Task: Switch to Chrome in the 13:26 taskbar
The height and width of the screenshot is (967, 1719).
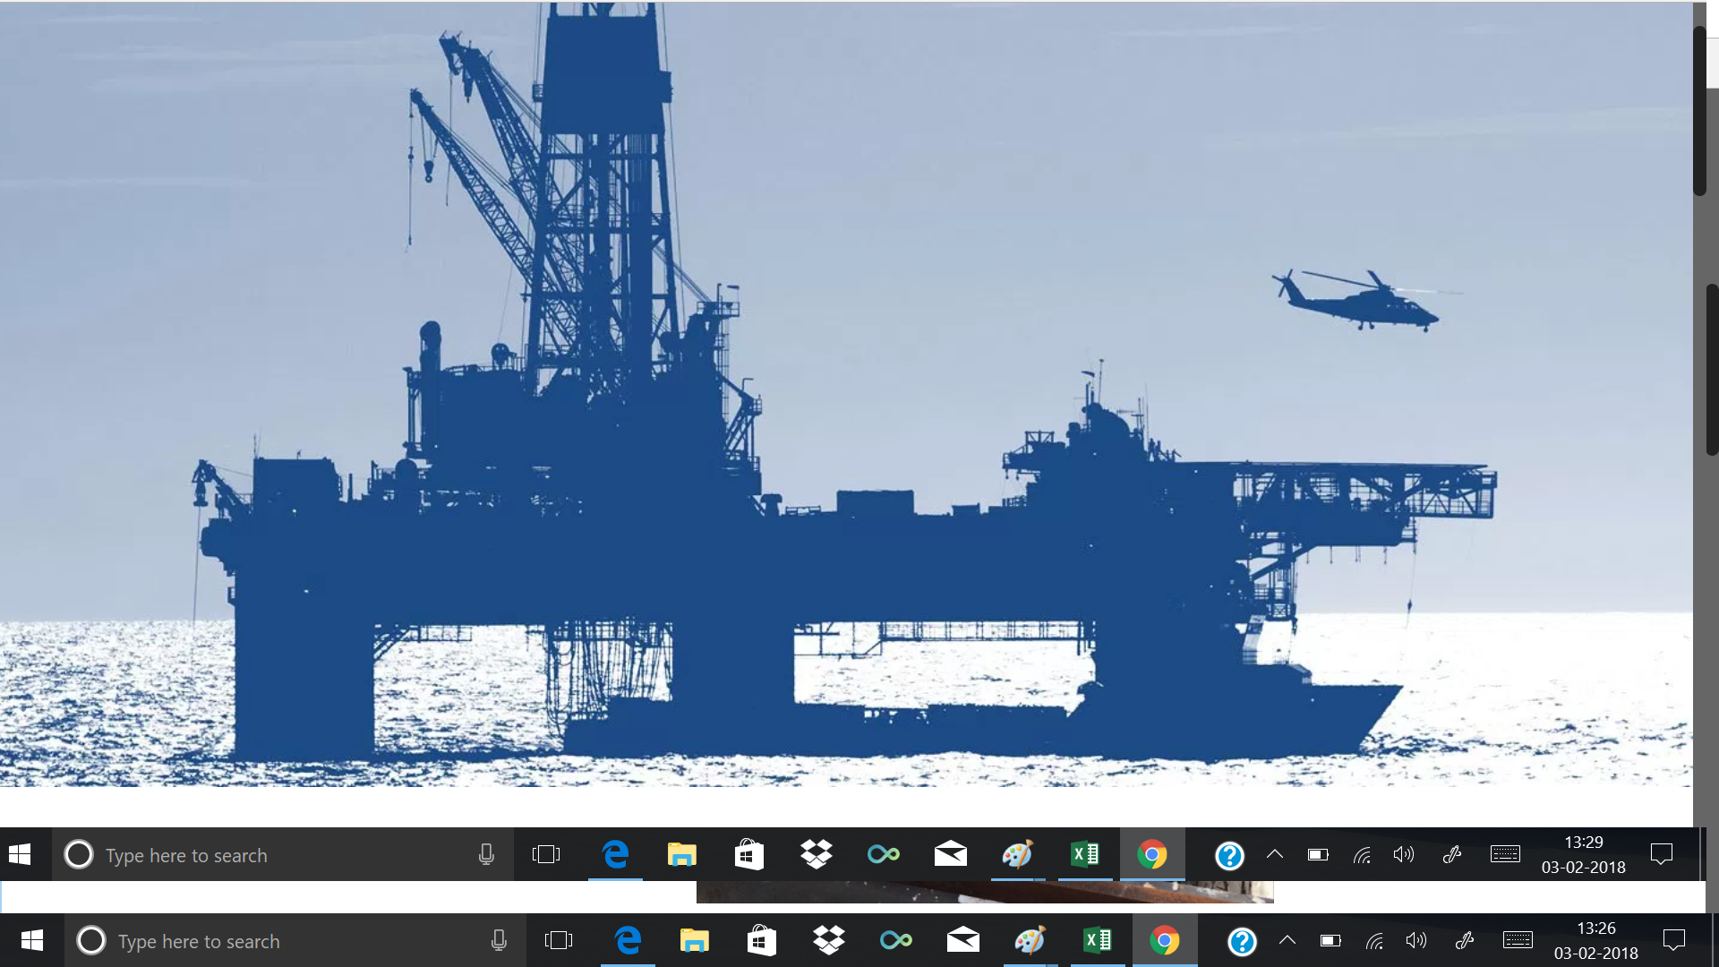Action: (1164, 940)
